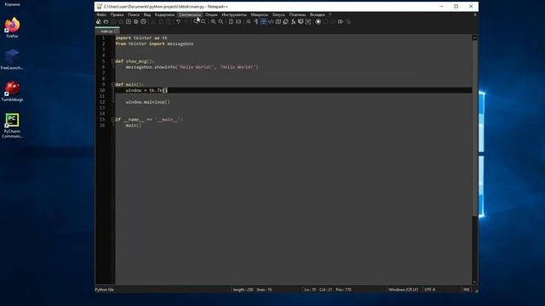This screenshot has height=306, width=545.
Task: Toggle Word Wrap in the toolbar
Action: 248,21
